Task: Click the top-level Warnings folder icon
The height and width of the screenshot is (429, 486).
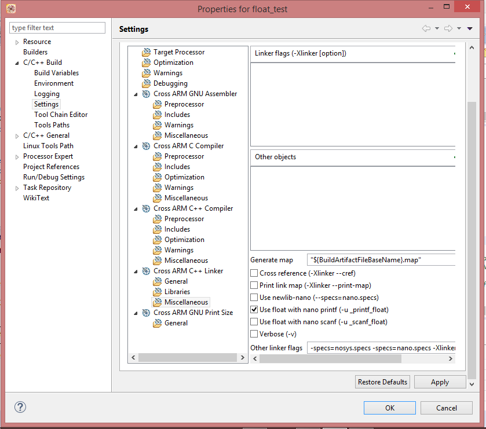Action: 147,73
